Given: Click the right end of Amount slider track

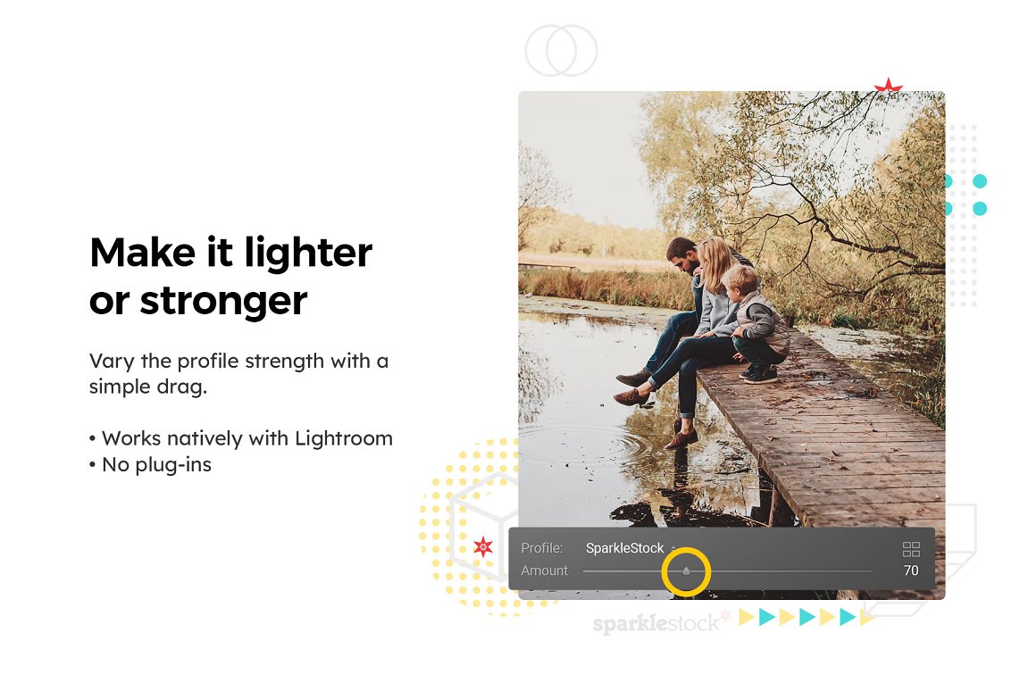Looking at the screenshot, I should pyautogui.click(x=870, y=570).
